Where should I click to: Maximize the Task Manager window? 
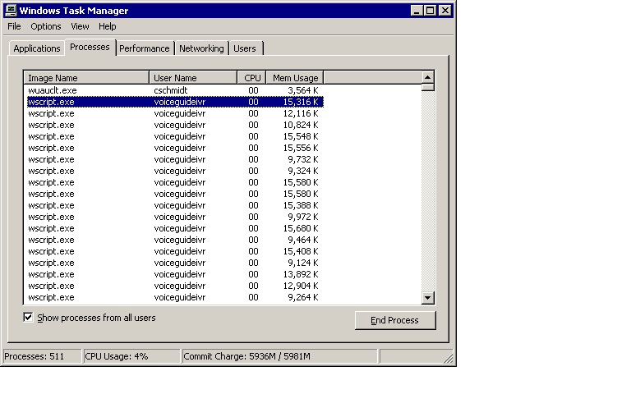[x=431, y=11]
